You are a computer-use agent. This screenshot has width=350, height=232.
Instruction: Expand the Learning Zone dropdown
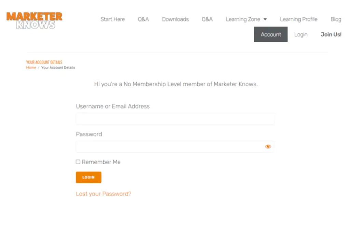(243, 19)
